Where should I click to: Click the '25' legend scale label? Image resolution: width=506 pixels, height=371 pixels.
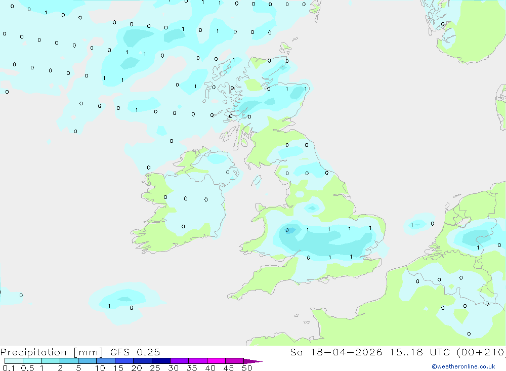point(155,368)
